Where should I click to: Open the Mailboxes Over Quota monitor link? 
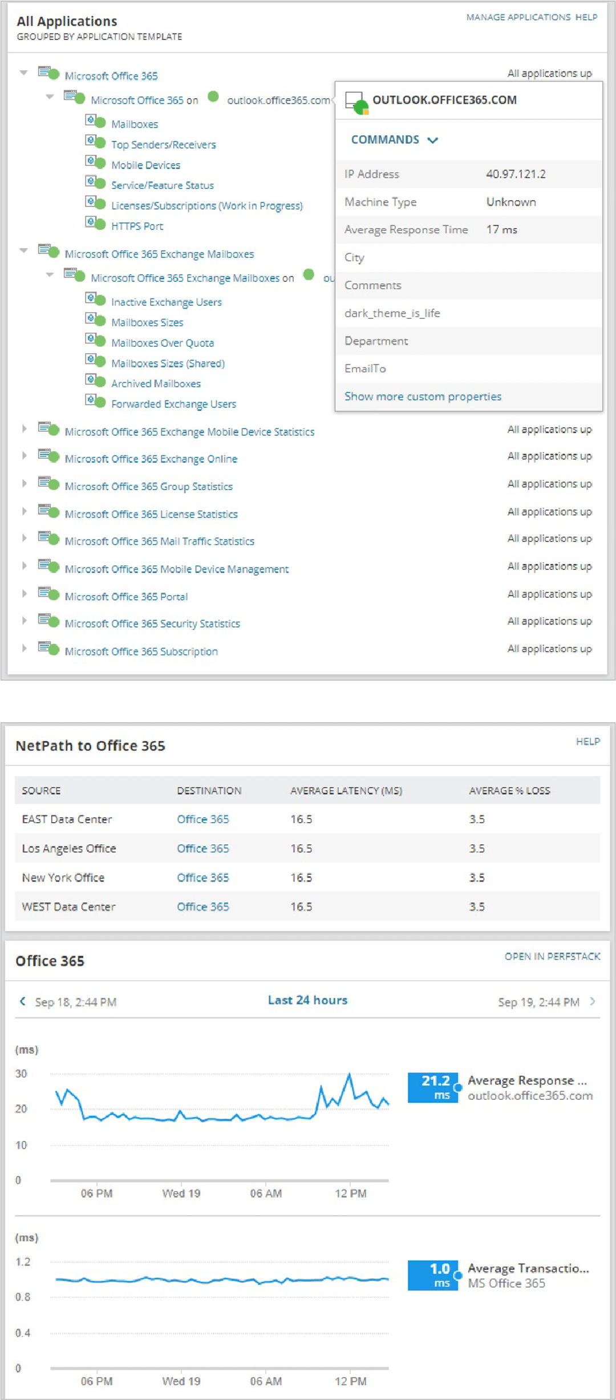pyautogui.click(x=163, y=343)
